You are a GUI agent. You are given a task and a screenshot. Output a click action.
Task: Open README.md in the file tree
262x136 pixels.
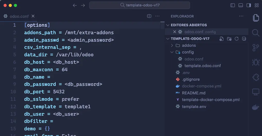pyautogui.click(x=193, y=93)
